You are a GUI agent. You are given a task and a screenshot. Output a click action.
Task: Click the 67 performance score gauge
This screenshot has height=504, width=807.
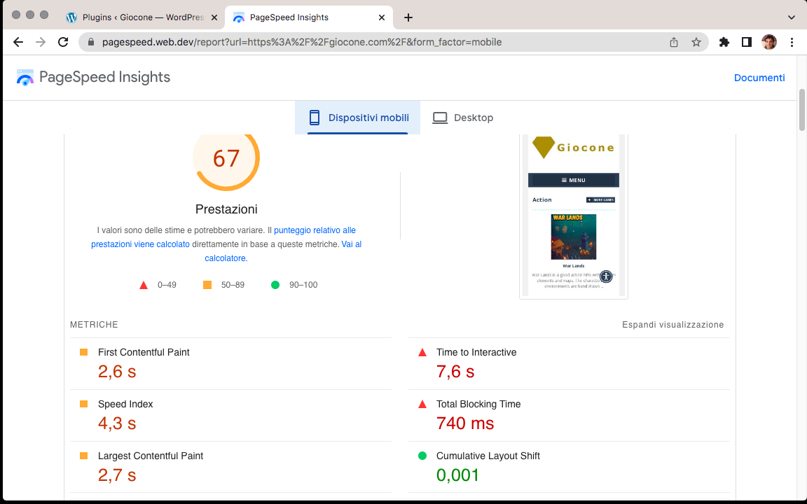coord(226,158)
